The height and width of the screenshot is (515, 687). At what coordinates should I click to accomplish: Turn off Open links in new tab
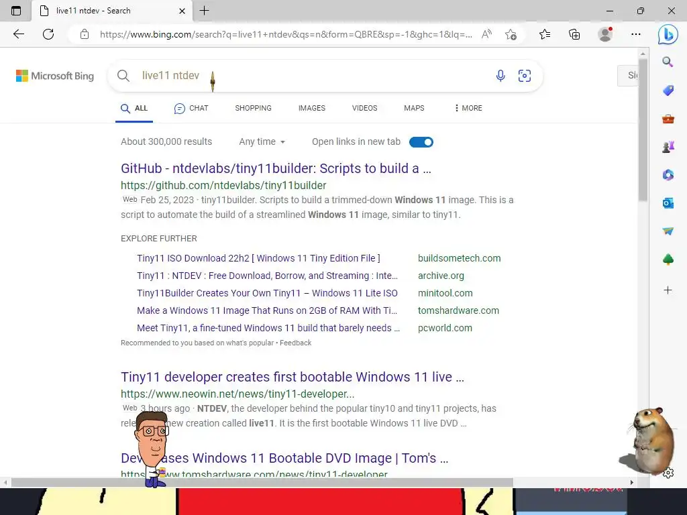(421, 142)
